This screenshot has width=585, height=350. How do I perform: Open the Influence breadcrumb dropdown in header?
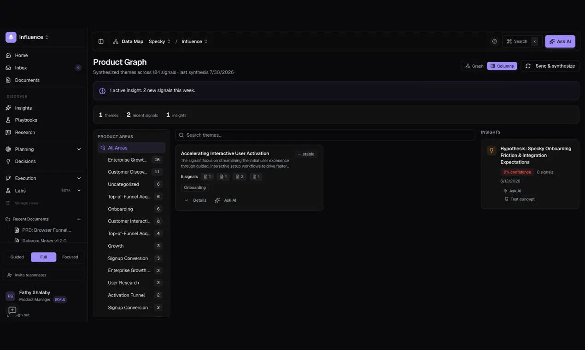tap(194, 41)
